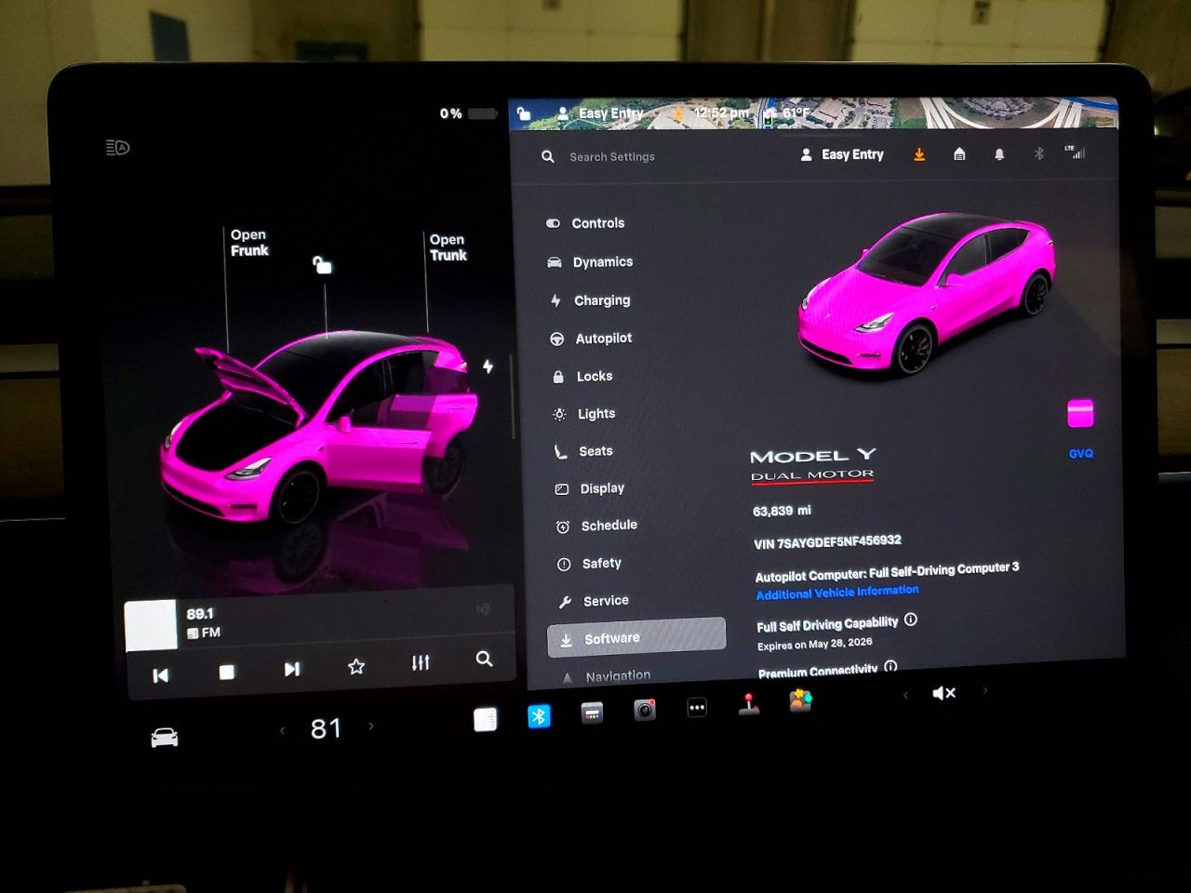This screenshot has width=1191, height=893.
Task: Tap the 63,839 mi odometer reading
Action: [x=782, y=511]
